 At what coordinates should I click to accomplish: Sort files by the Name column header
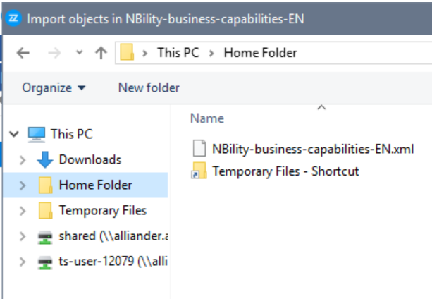click(207, 118)
